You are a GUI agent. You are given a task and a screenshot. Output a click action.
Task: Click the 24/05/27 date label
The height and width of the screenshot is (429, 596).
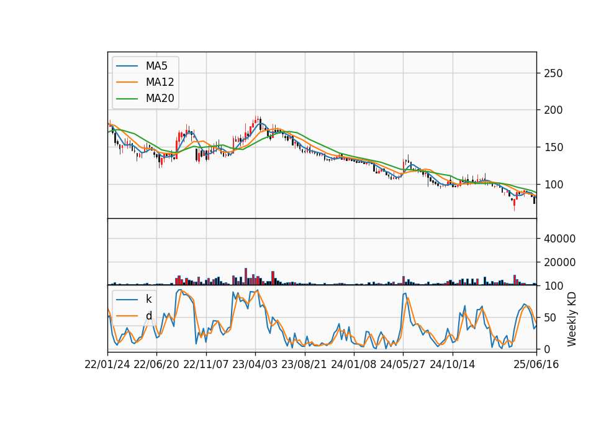click(403, 364)
